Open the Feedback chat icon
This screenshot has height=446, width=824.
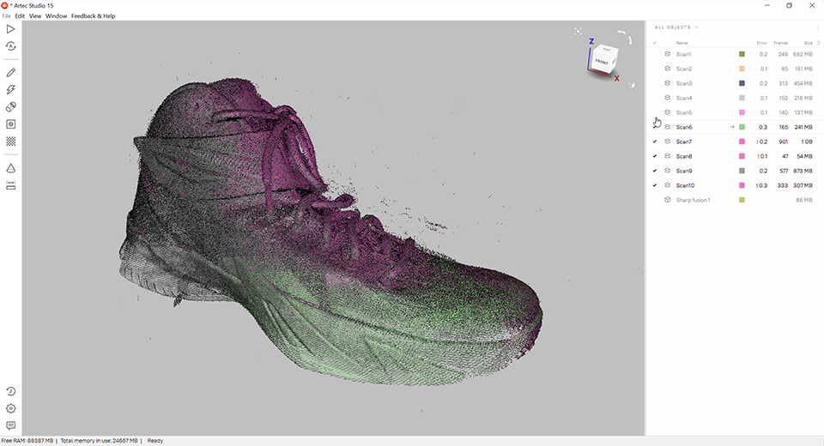click(10, 425)
